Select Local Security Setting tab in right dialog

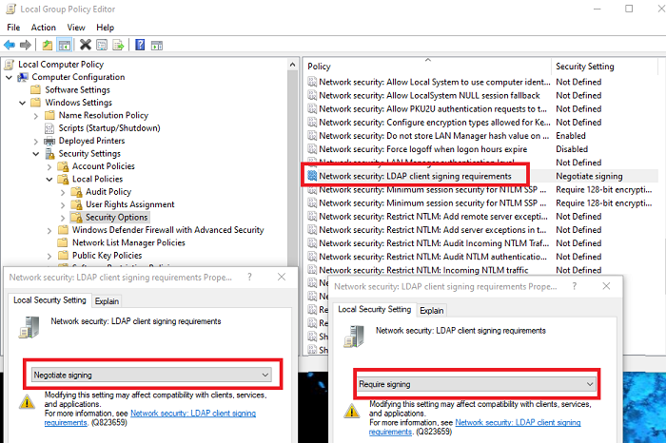click(375, 309)
